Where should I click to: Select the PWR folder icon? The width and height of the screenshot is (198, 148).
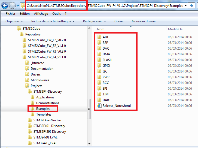[x=99, y=77]
